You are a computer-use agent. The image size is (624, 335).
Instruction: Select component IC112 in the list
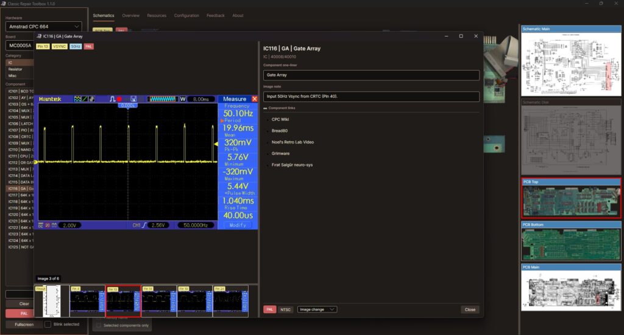tap(21, 163)
